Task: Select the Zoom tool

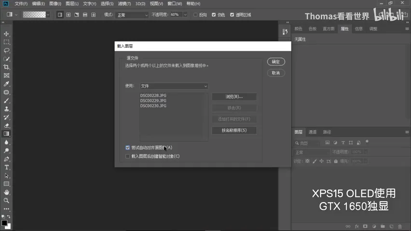Action: (x=7, y=201)
